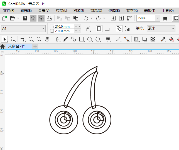
Task: Activate the Pan hand tool
Action: (x=47, y=39)
